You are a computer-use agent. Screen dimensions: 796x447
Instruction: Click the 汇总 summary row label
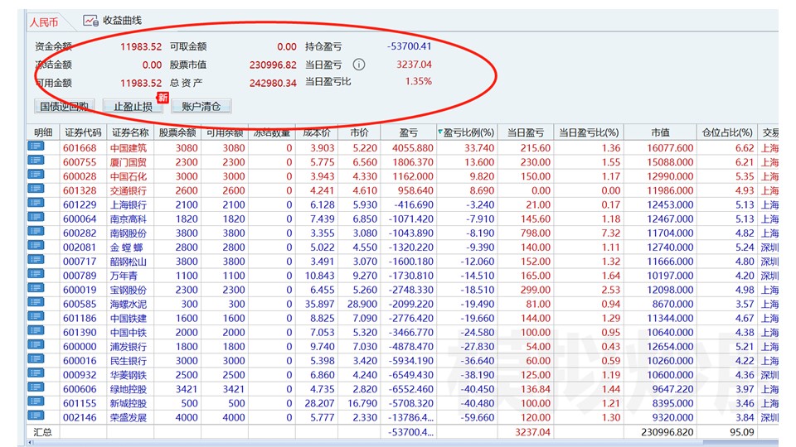pyautogui.click(x=42, y=432)
